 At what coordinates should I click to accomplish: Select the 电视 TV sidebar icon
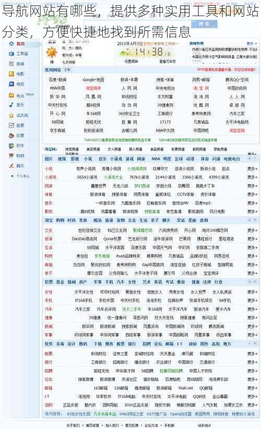point(11,84)
